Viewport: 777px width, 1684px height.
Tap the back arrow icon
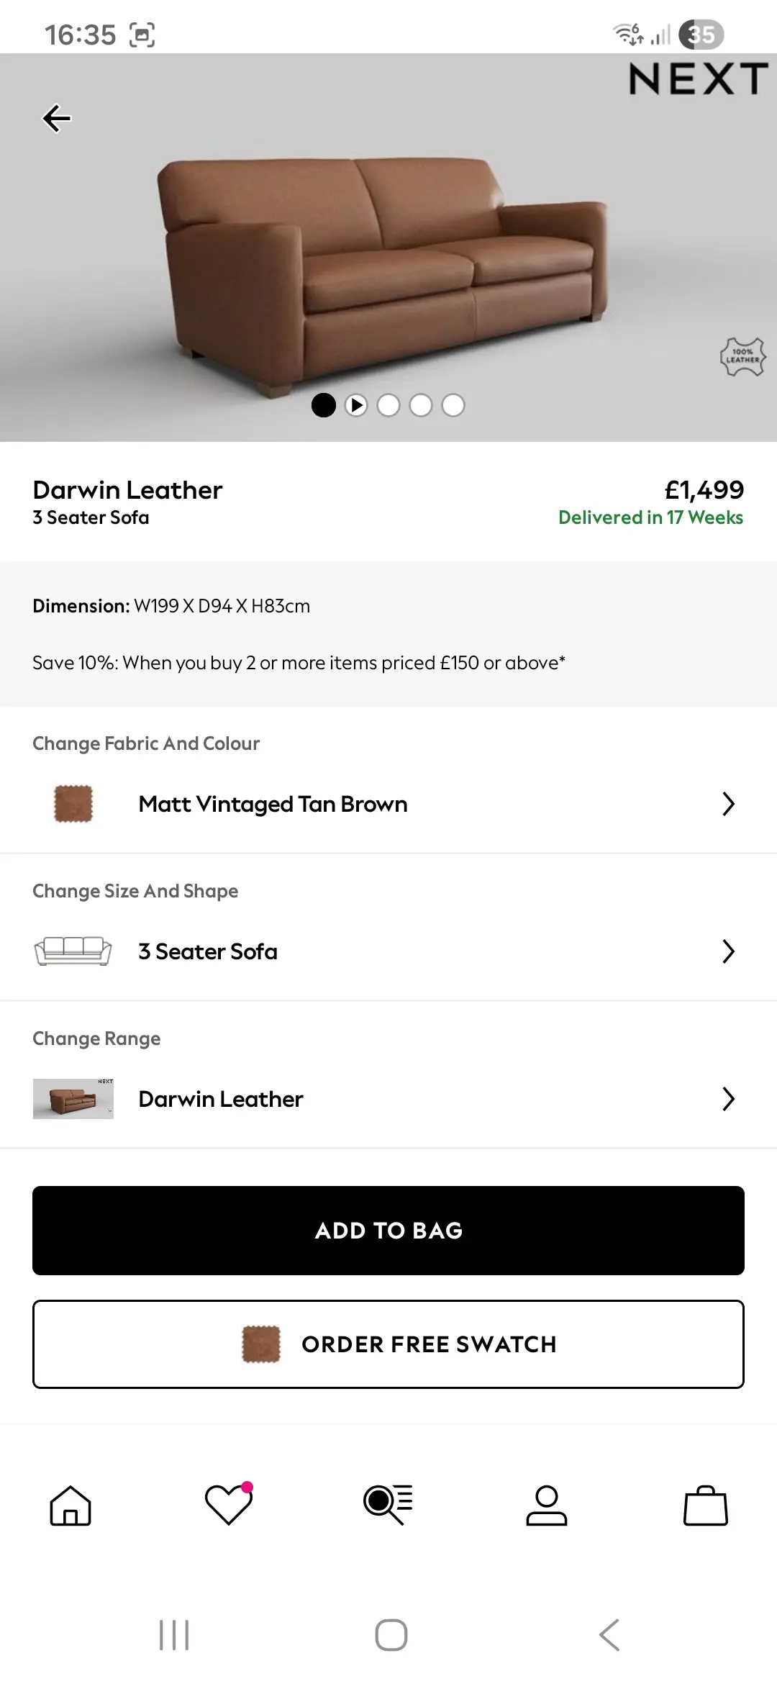click(x=57, y=119)
